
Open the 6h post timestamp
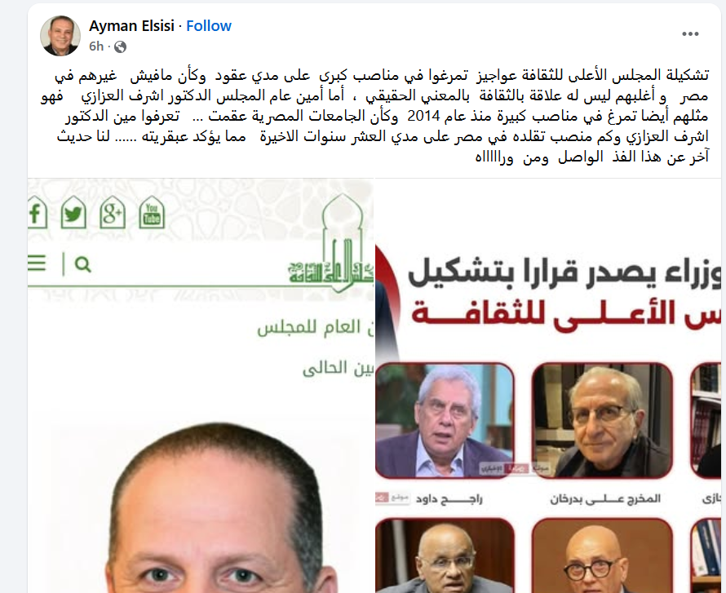coord(96,46)
